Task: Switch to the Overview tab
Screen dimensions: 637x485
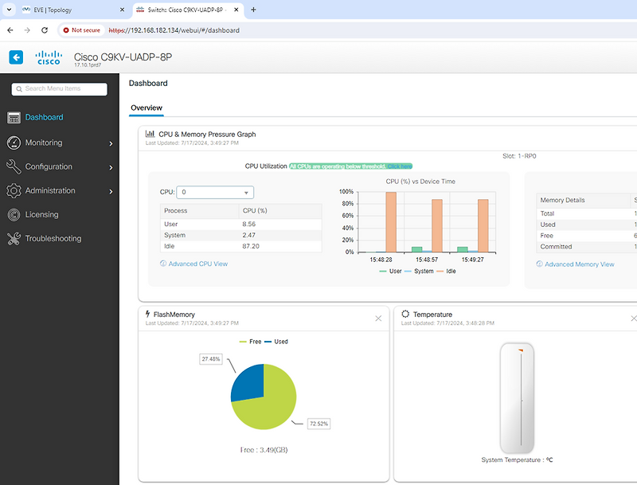Action: click(147, 108)
